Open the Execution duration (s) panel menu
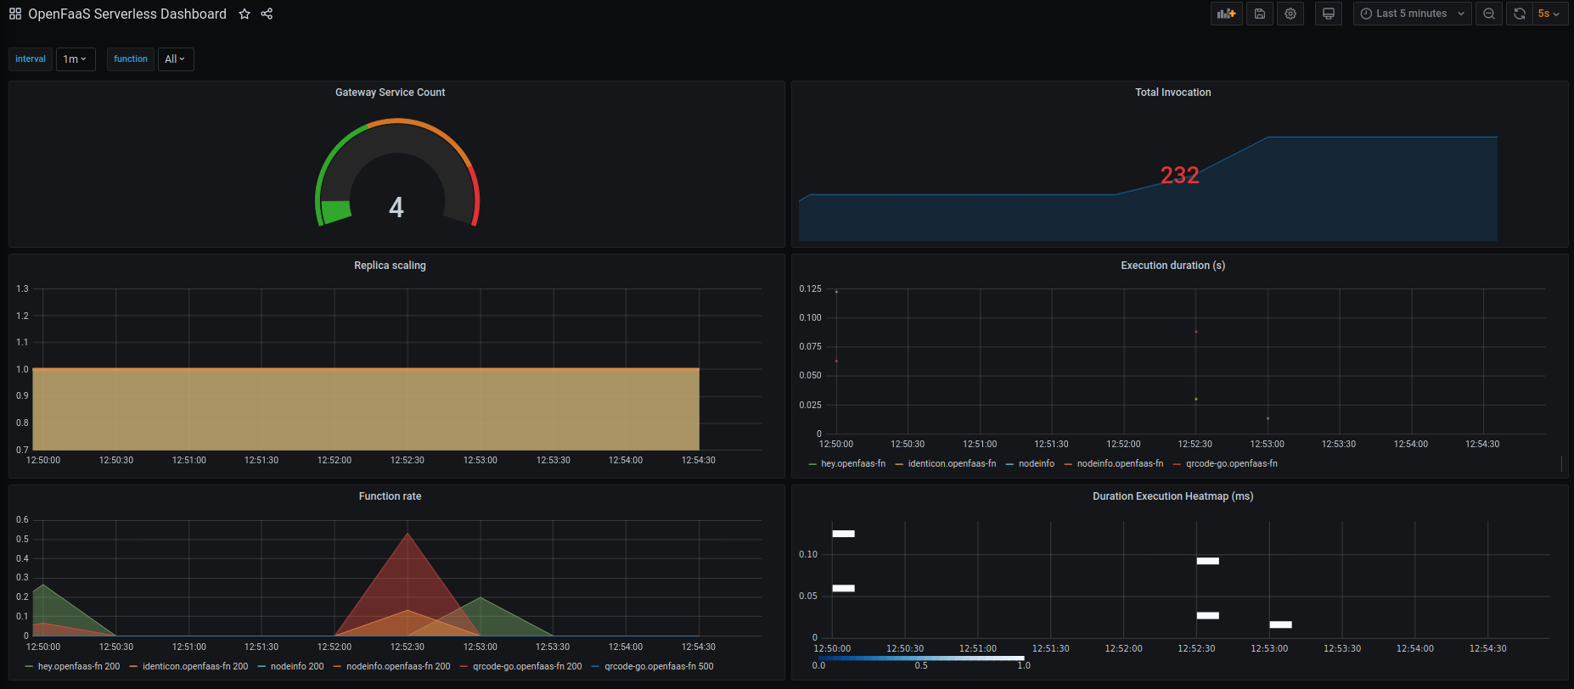Screen dimensions: 1574x689 pos(1172,266)
